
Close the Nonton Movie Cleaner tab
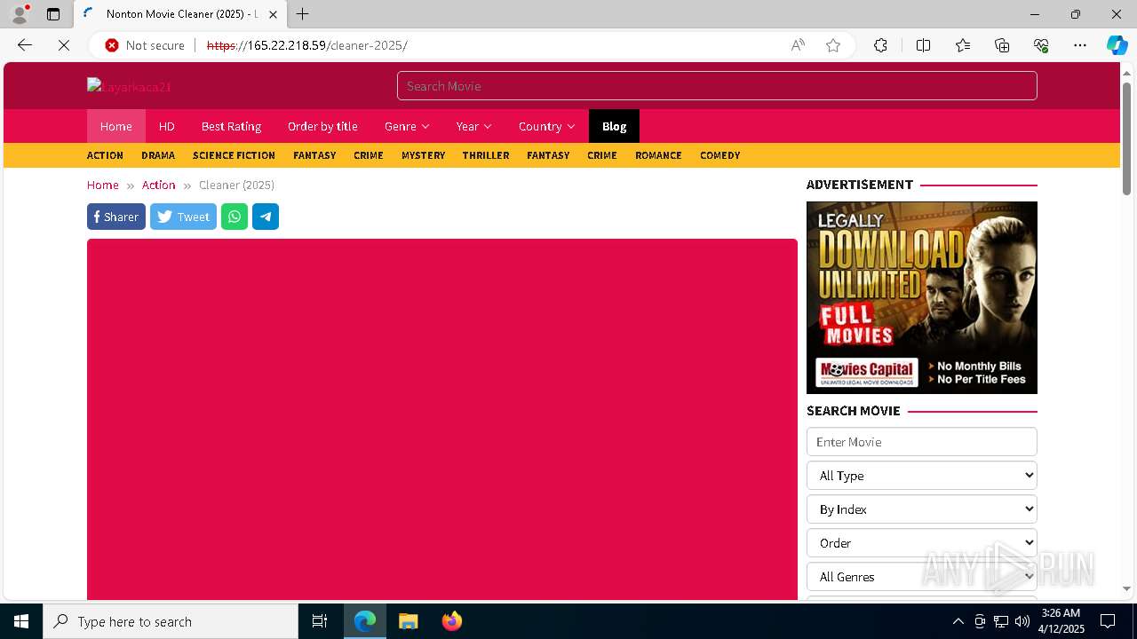(x=273, y=14)
